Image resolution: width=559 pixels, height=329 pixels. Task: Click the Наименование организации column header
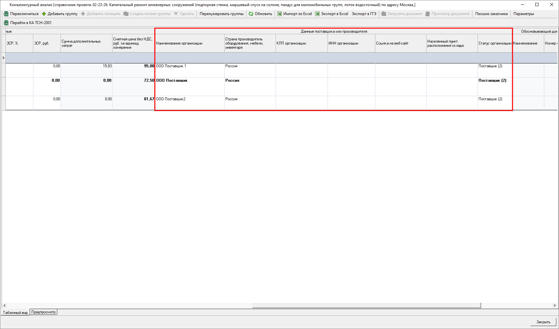[x=189, y=43]
